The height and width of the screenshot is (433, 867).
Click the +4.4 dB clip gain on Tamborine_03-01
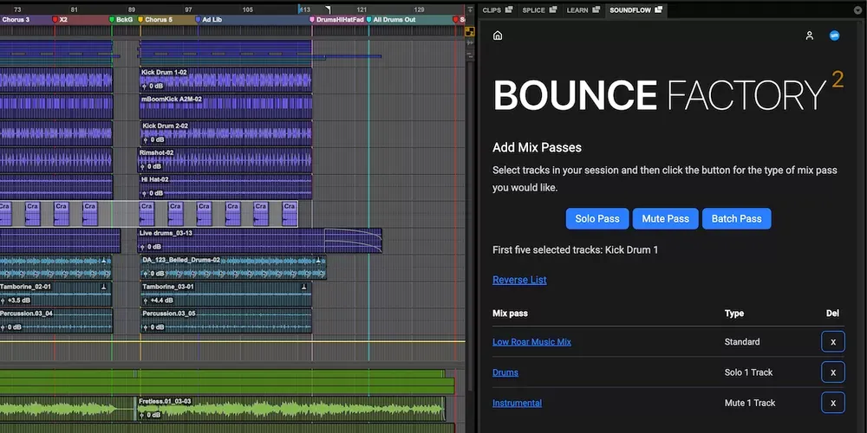(x=158, y=301)
